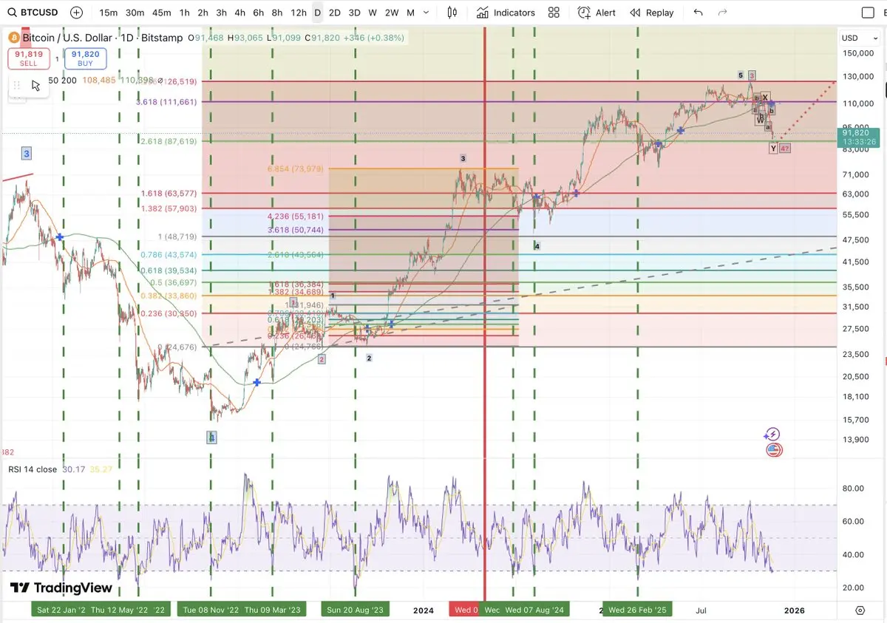887x623 pixels.
Task: Click the 2026 label on time axis
Action: tap(795, 610)
